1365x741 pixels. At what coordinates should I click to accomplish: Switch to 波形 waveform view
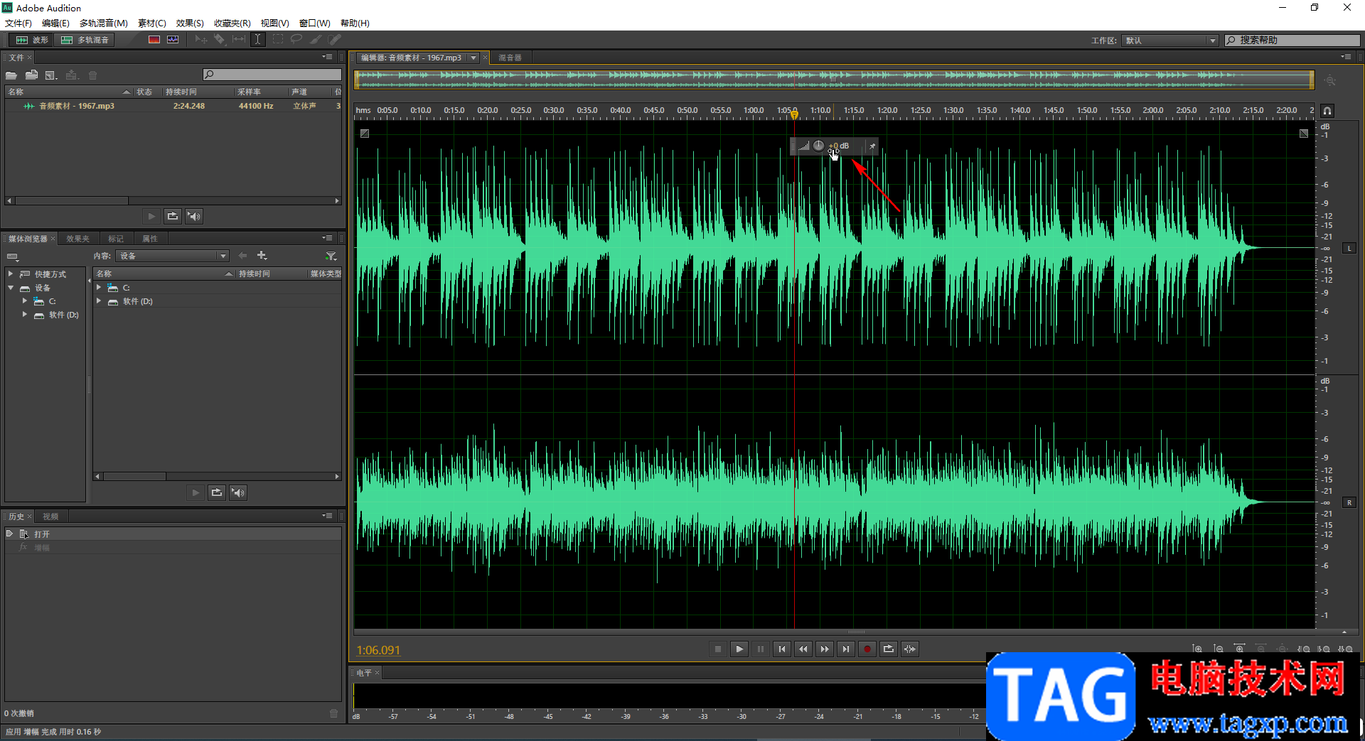(x=33, y=40)
